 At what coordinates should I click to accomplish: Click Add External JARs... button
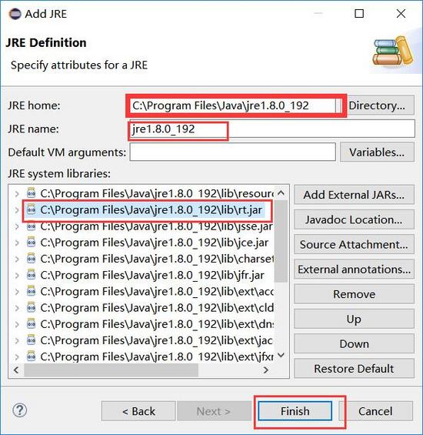354,195
